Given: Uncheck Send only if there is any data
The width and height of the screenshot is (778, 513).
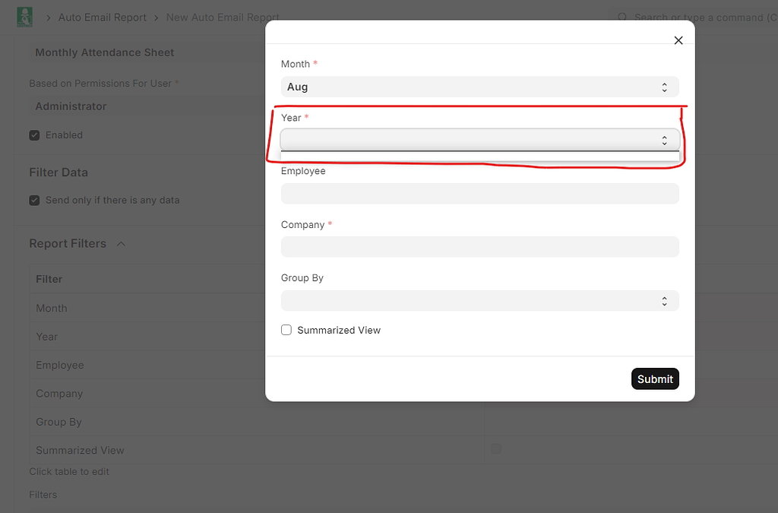Looking at the screenshot, I should [34, 200].
